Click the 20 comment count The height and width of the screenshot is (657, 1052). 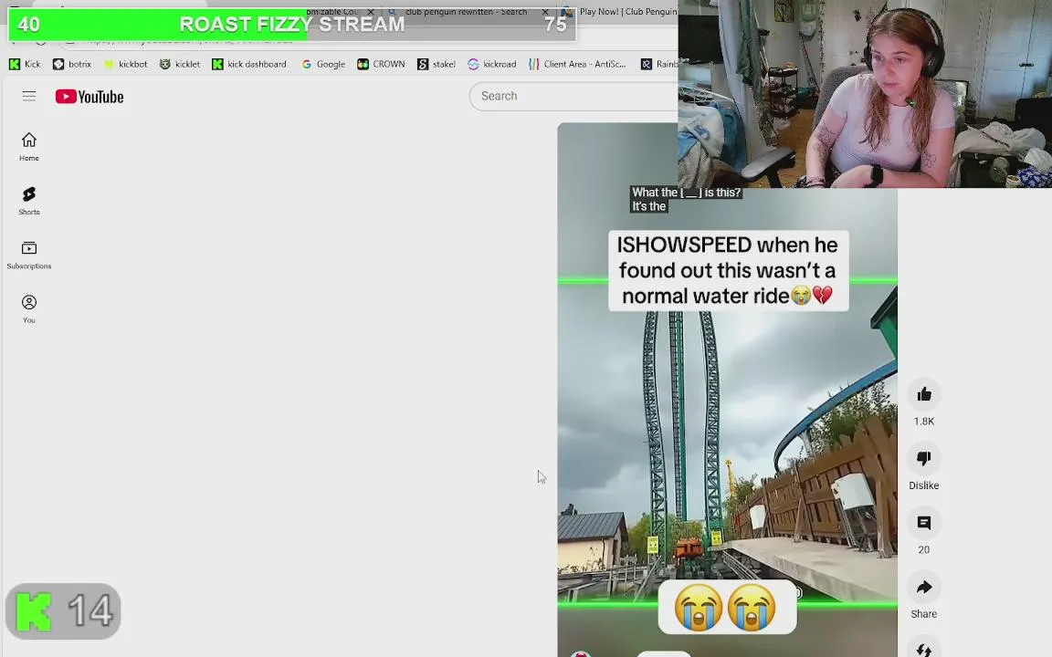[924, 549]
